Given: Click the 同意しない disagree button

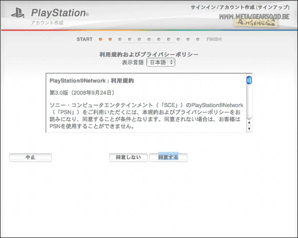Looking at the screenshot, I should (x=128, y=158).
